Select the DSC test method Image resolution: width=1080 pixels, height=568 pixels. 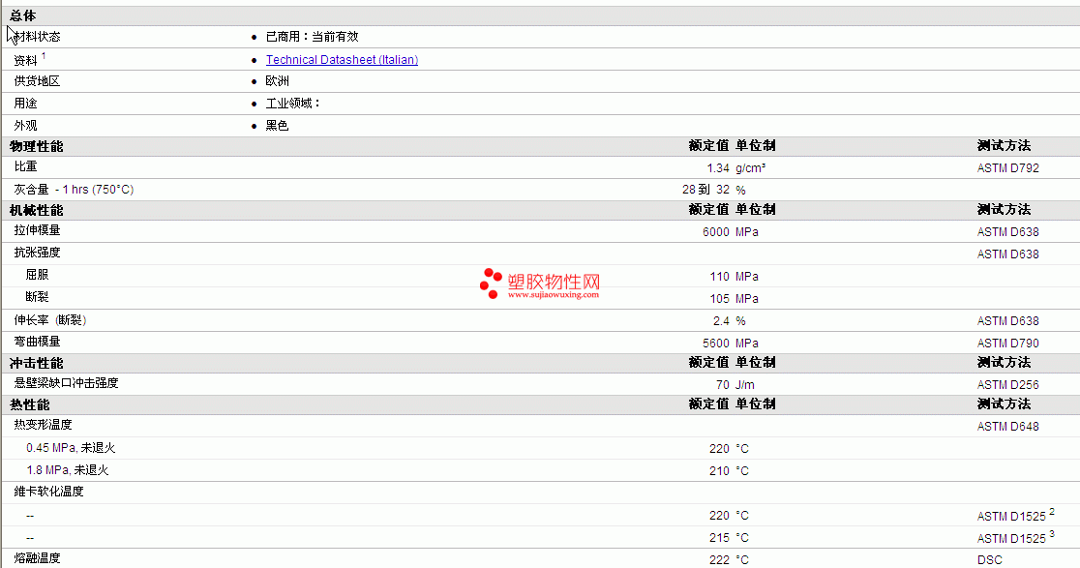(x=989, y=559)
